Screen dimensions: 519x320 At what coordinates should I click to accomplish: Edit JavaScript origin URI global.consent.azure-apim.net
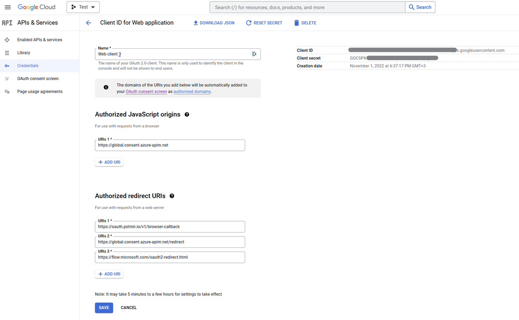(170, 145)
